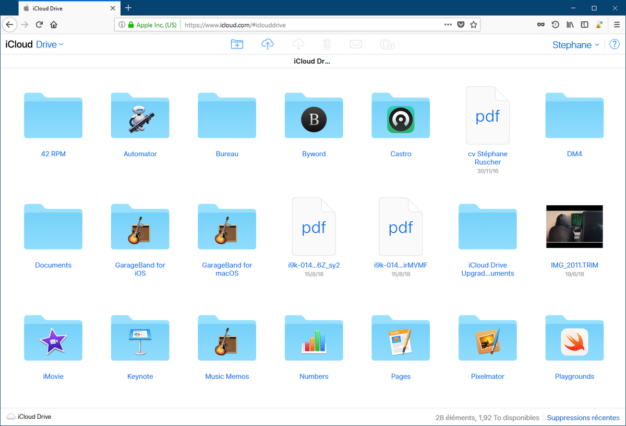Select the cv Stéphane Ruscher pdf icon
Viewport: 626px width, 426px height.
(488, 115)
